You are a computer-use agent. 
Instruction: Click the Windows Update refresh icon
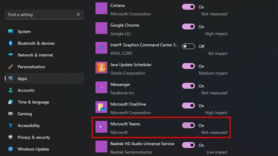coord(11,149)
